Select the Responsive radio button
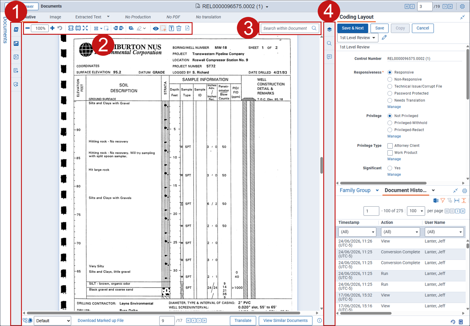 pyautogui.click(x=390, y=72)
